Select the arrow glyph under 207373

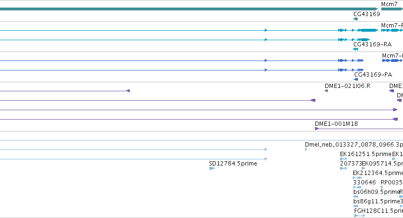(343, 168)
